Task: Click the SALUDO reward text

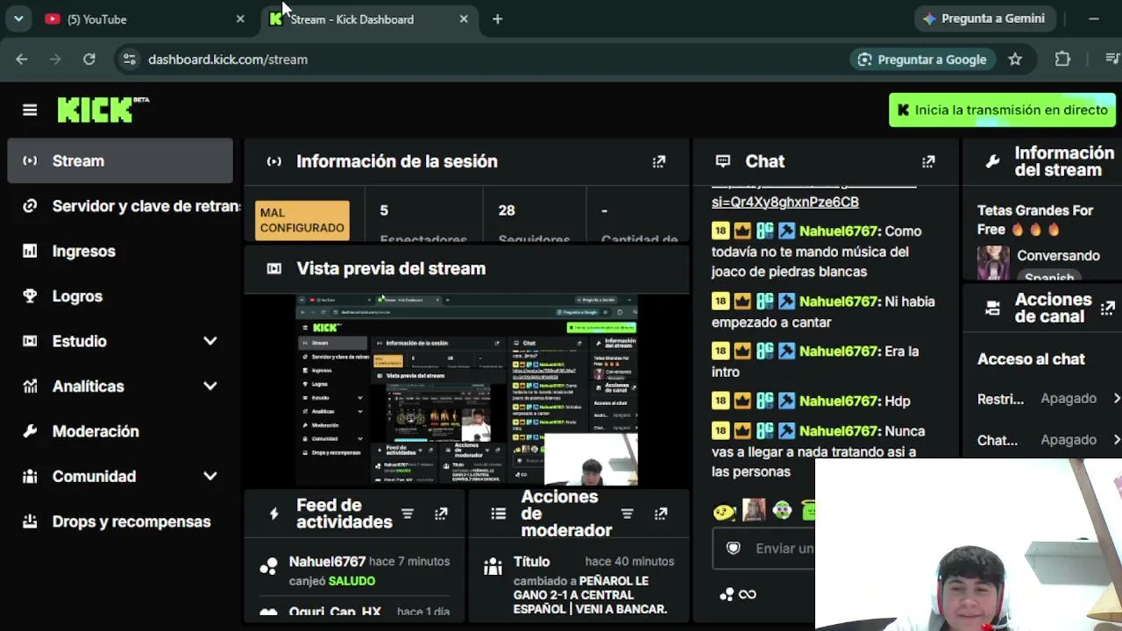Action: click(352, 581)
